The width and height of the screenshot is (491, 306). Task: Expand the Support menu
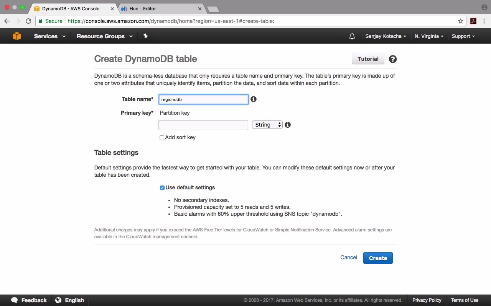(463, 36)
